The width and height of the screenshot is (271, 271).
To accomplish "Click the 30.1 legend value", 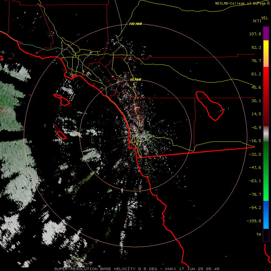I will click(256, 101).
